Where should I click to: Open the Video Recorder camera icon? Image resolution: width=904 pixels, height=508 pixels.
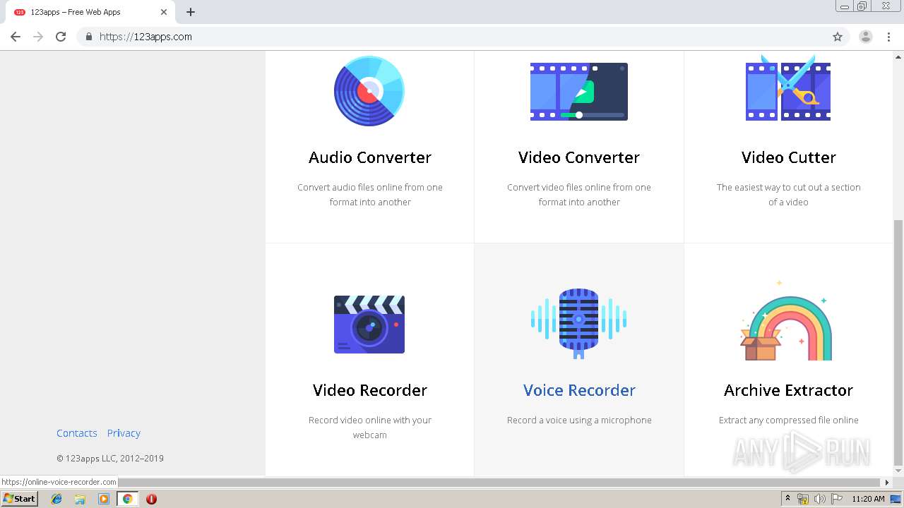[x=369, y=325]
